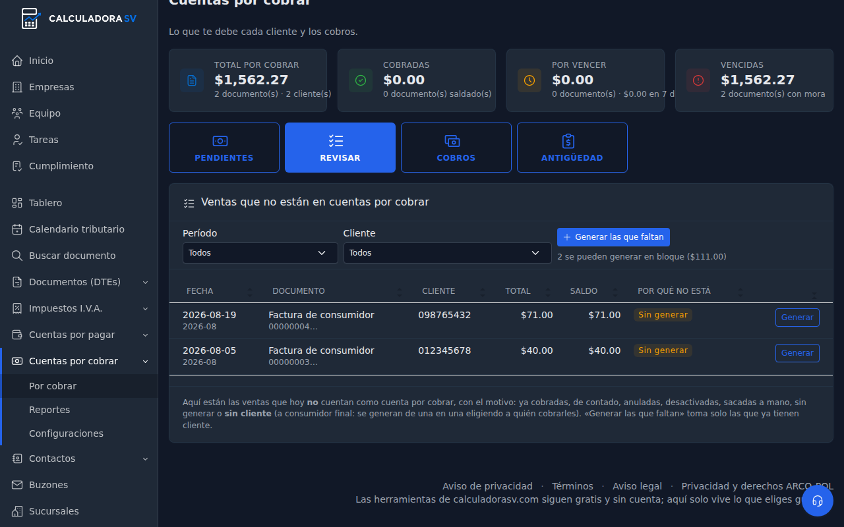The width and height of the screenshot is (844, 527).
Task: Expand the Cuentas por pagar chevron
Action: click(x=145, y=335)
